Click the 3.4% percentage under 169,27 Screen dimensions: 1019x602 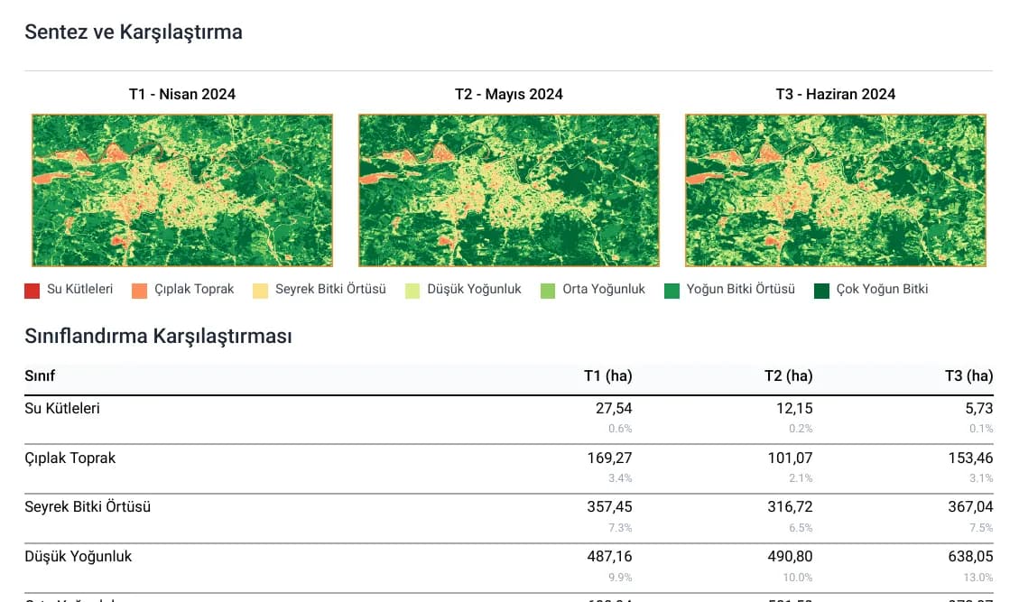(621, 477)
